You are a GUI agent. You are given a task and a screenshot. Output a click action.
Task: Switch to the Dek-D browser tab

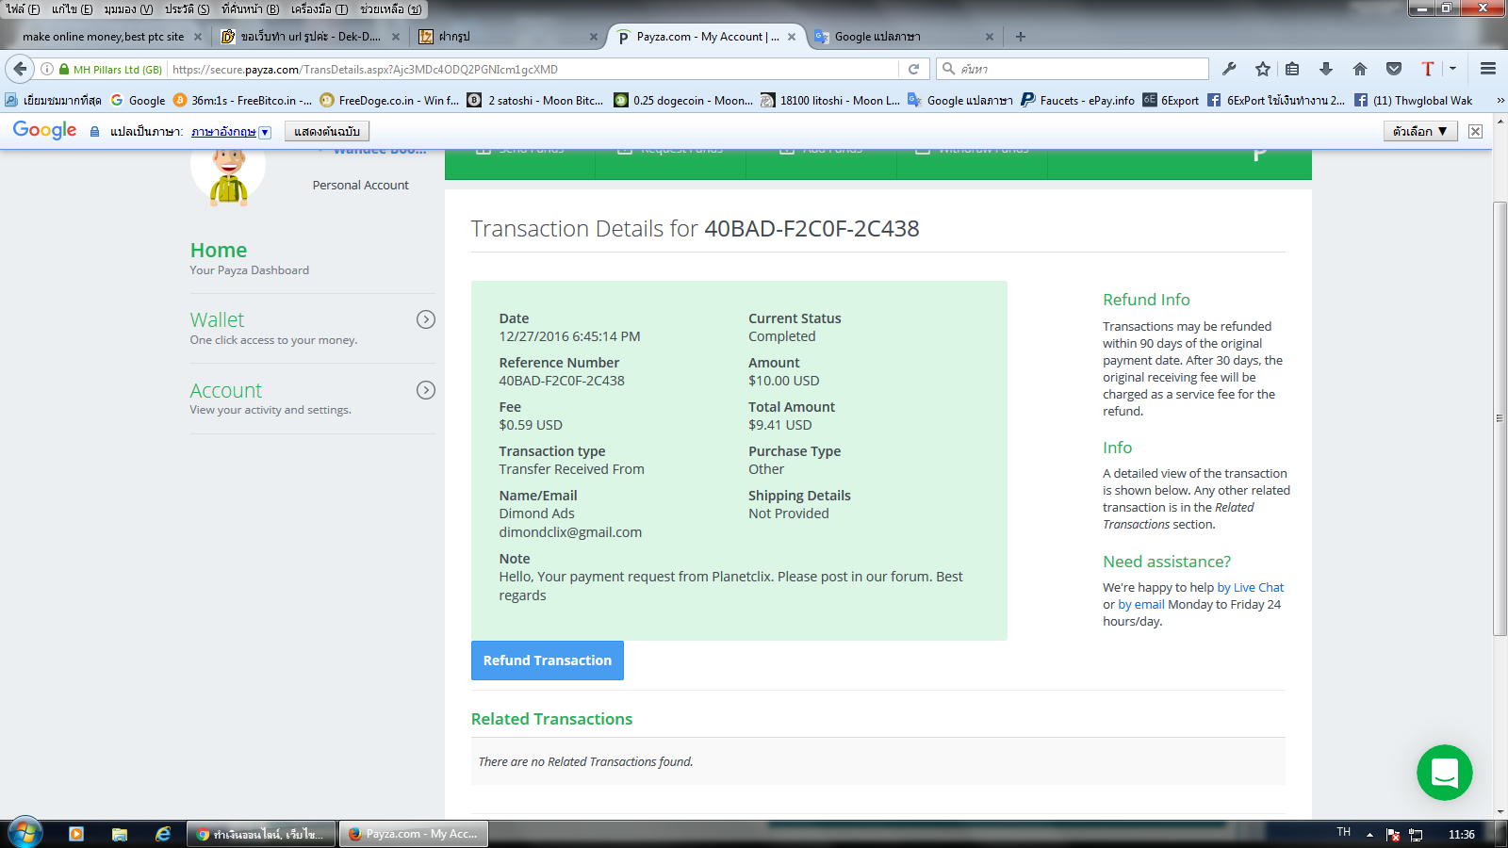(x=310, y=37)
